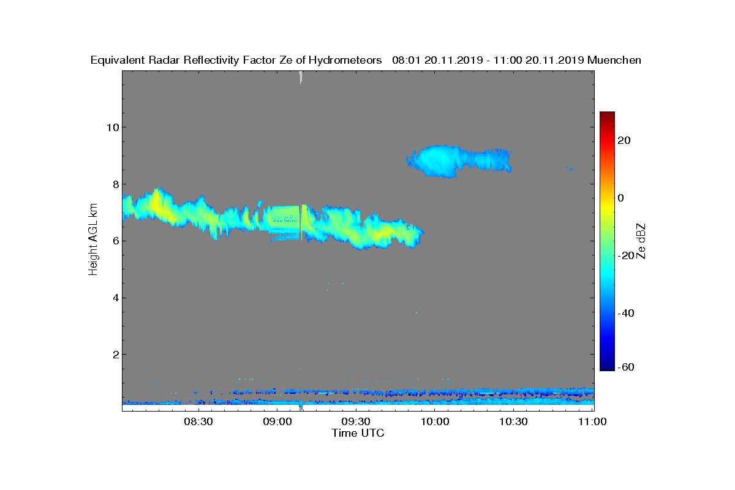The height and width of the screenshot is (490, 735).
Task: Click the location name 'Muenchen' in title
Action: [614, 61]
